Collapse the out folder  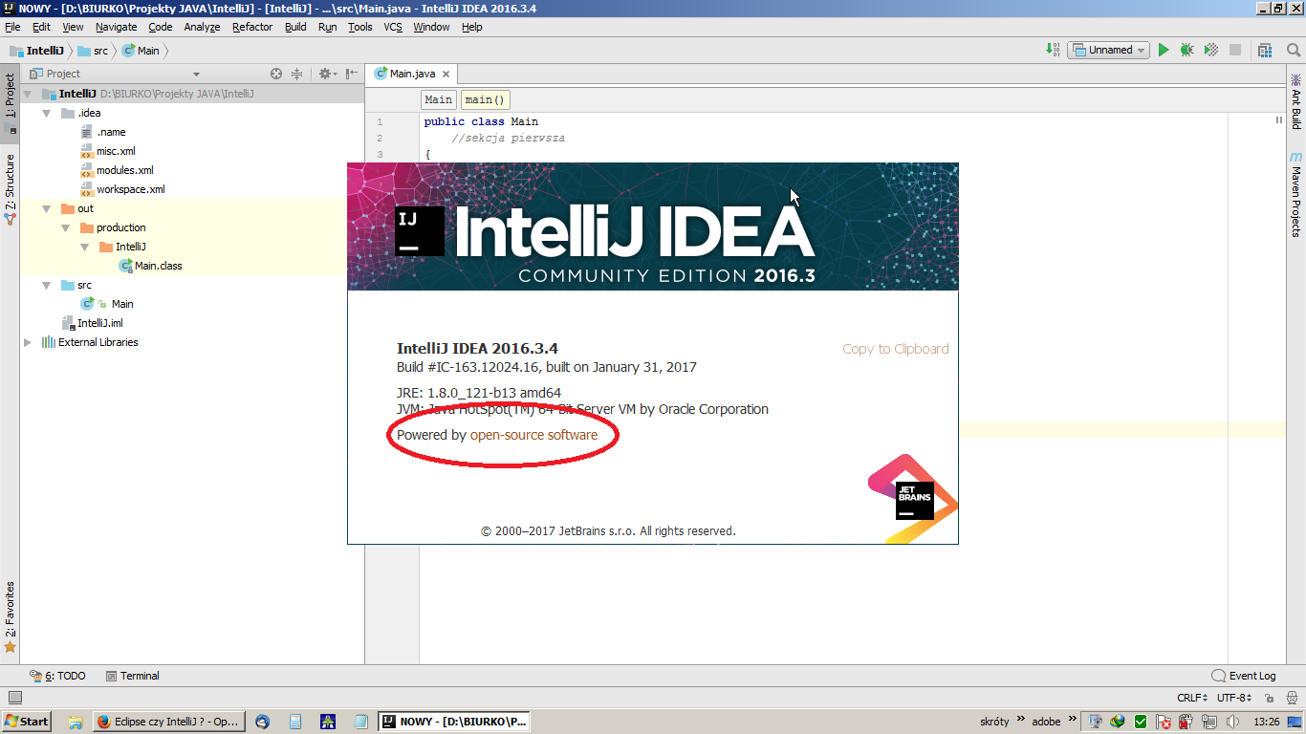tap(46, 208)
